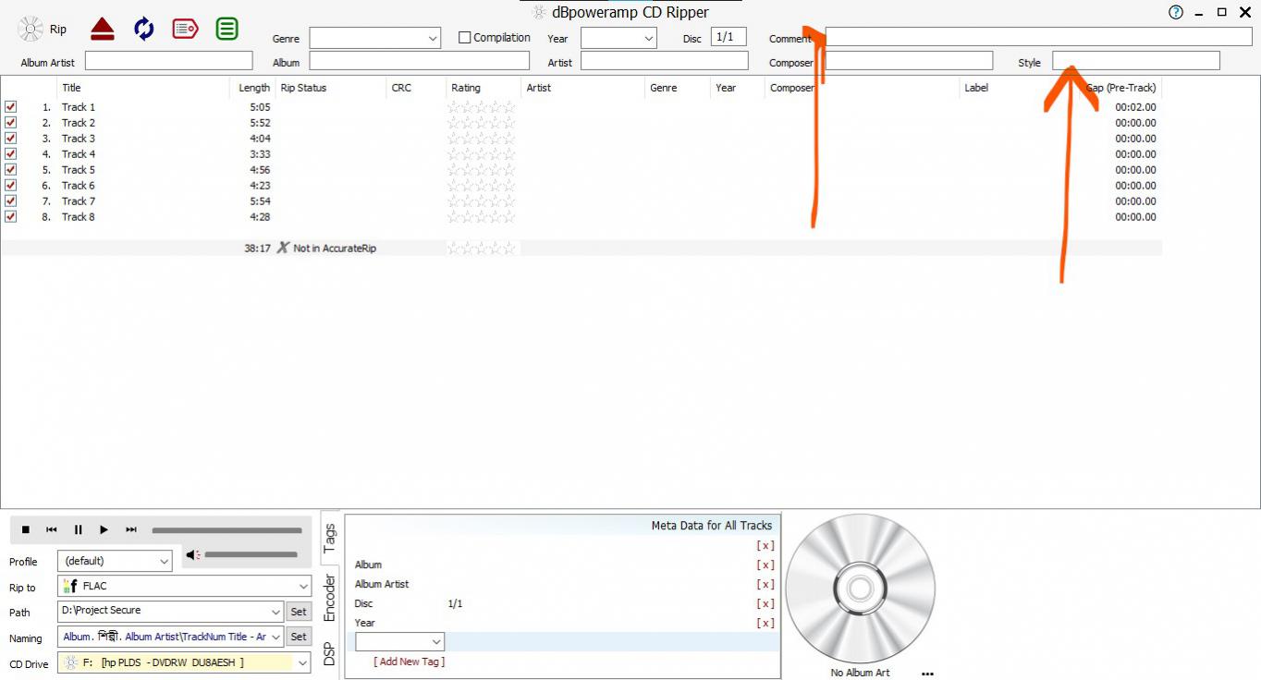Click the Add New Tag link
Screen dimensions: 1261x680
tap(409, 662)
